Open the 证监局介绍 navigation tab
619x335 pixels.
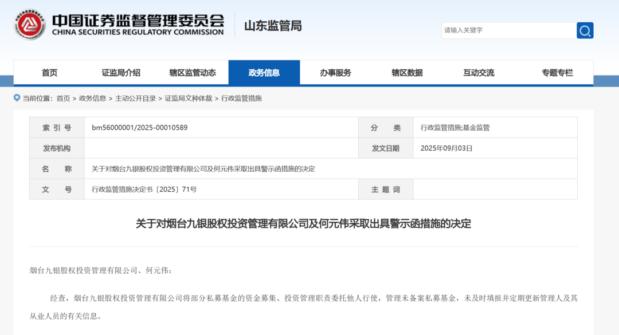pyautogui.click(x=121, y=73)
